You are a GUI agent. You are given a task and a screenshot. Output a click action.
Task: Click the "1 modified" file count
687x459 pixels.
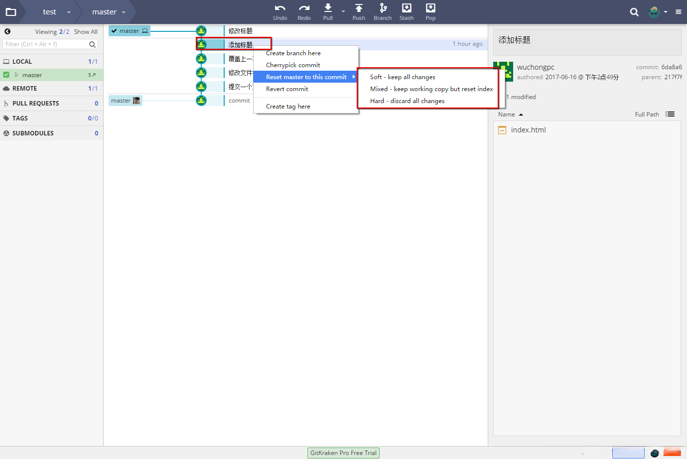[x=521, y=97]
